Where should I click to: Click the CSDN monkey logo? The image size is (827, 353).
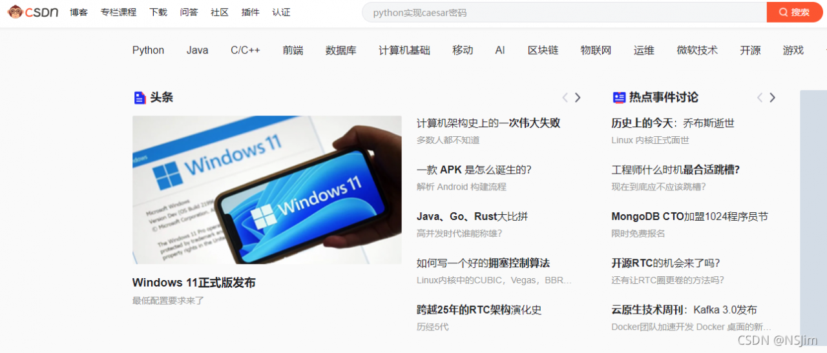point(33,12)
